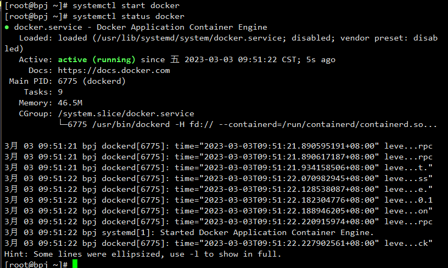Click the Main PID 6775 value
The height and width of the screenshot is (268, 448).
(x=68, y=82)
